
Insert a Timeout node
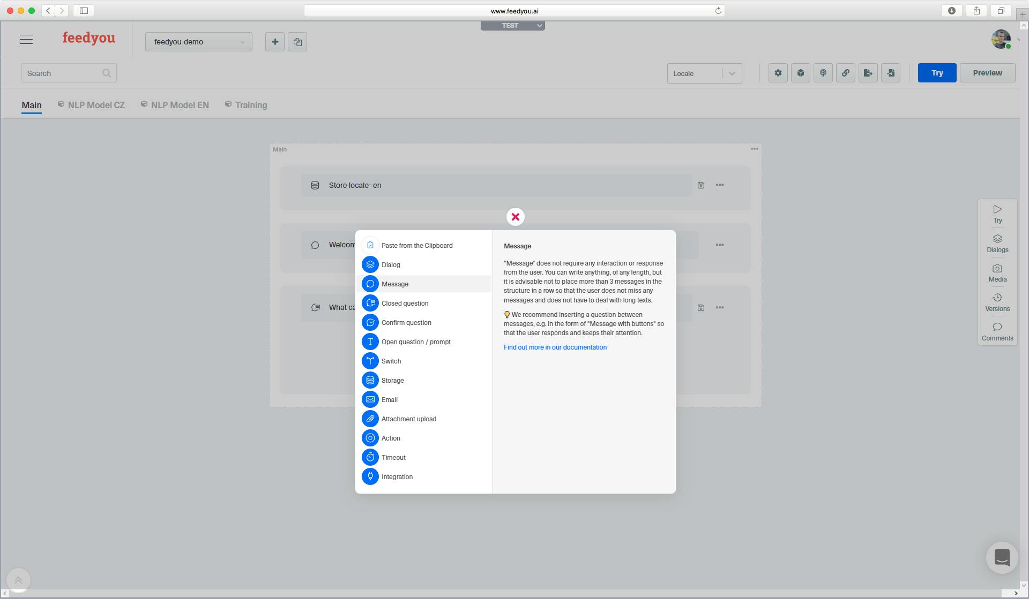tap(393, 457)
